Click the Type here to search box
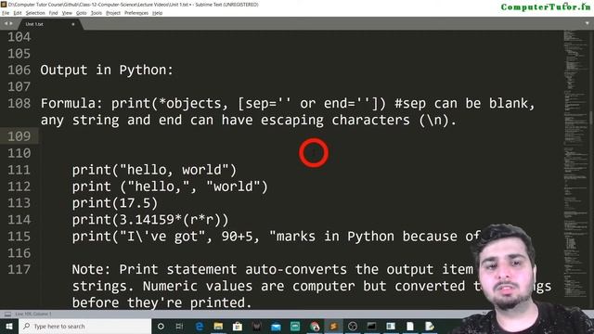Screen dimensions: 594x334 [x=84, y=326]
